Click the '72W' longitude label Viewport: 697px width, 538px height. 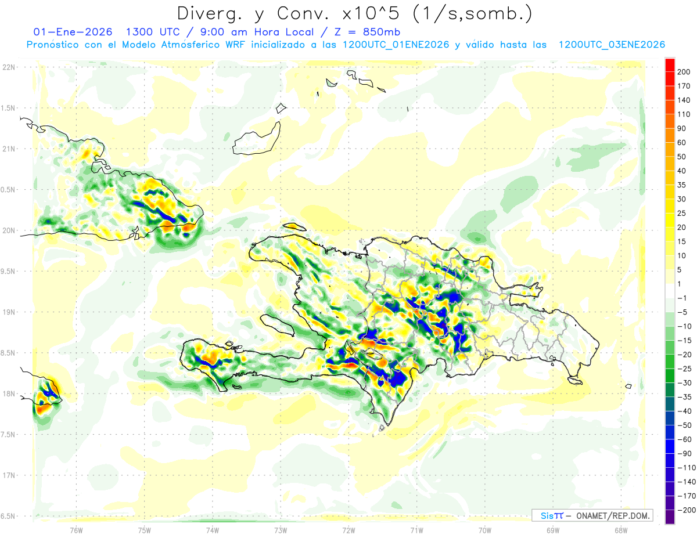(x=348, y=529)
